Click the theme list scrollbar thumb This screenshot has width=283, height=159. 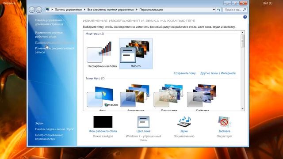(242, 41)
